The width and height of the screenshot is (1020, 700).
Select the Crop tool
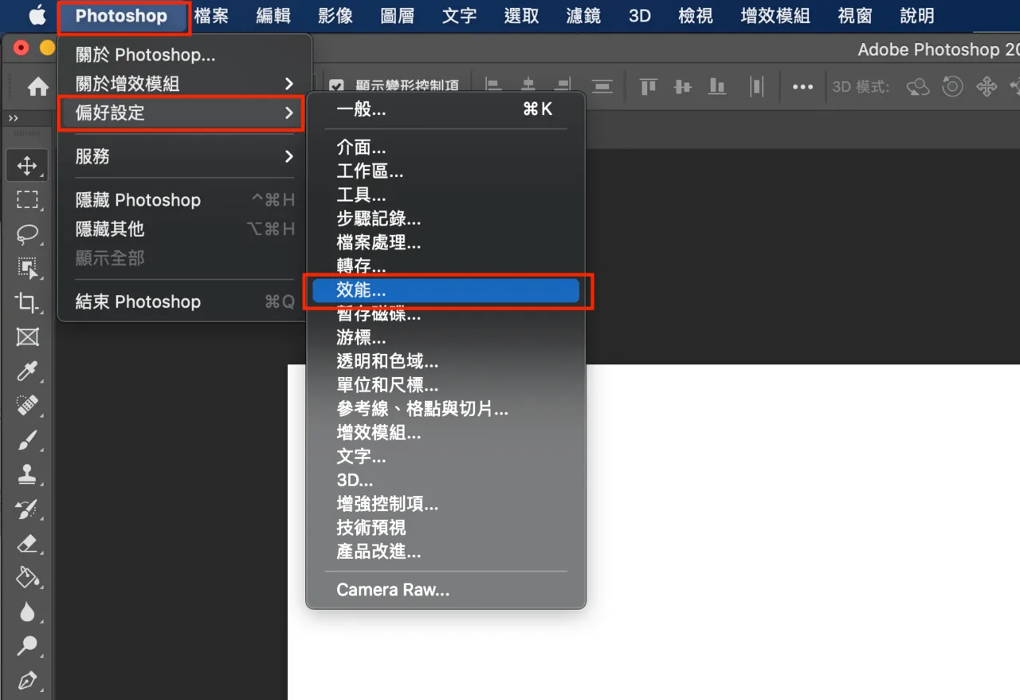[x=28, y=303]
